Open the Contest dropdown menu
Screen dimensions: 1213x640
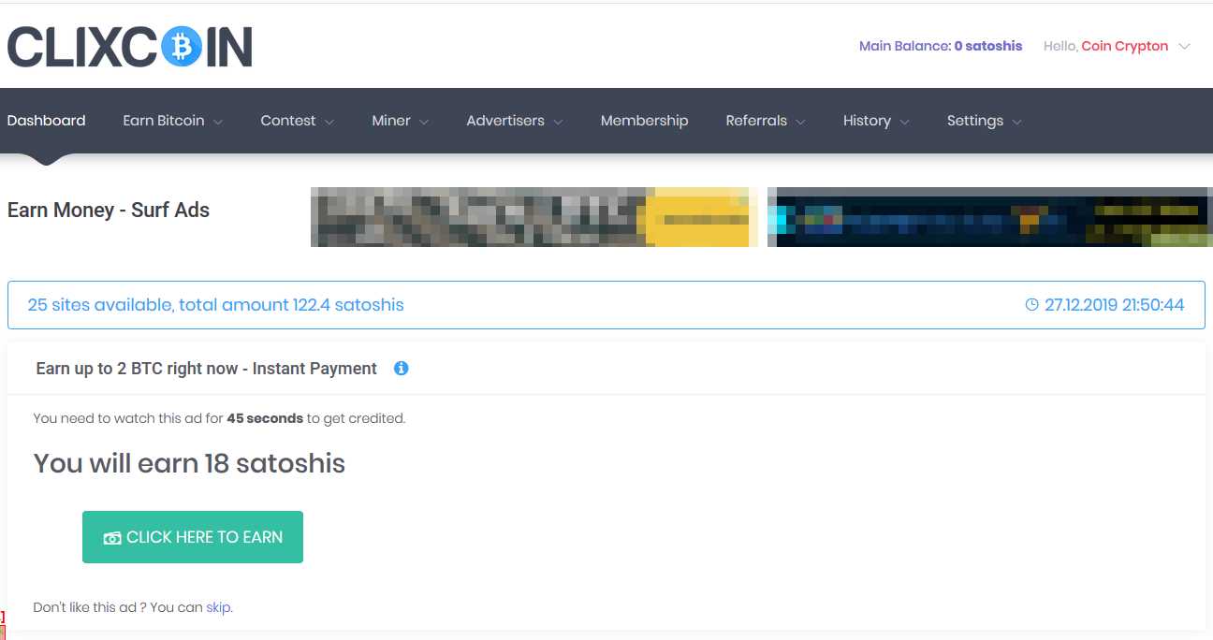tap(297, 121)
